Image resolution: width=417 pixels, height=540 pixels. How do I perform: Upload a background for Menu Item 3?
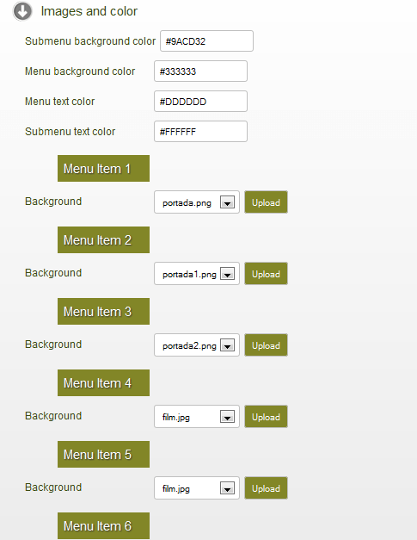(x=266, y=345)
